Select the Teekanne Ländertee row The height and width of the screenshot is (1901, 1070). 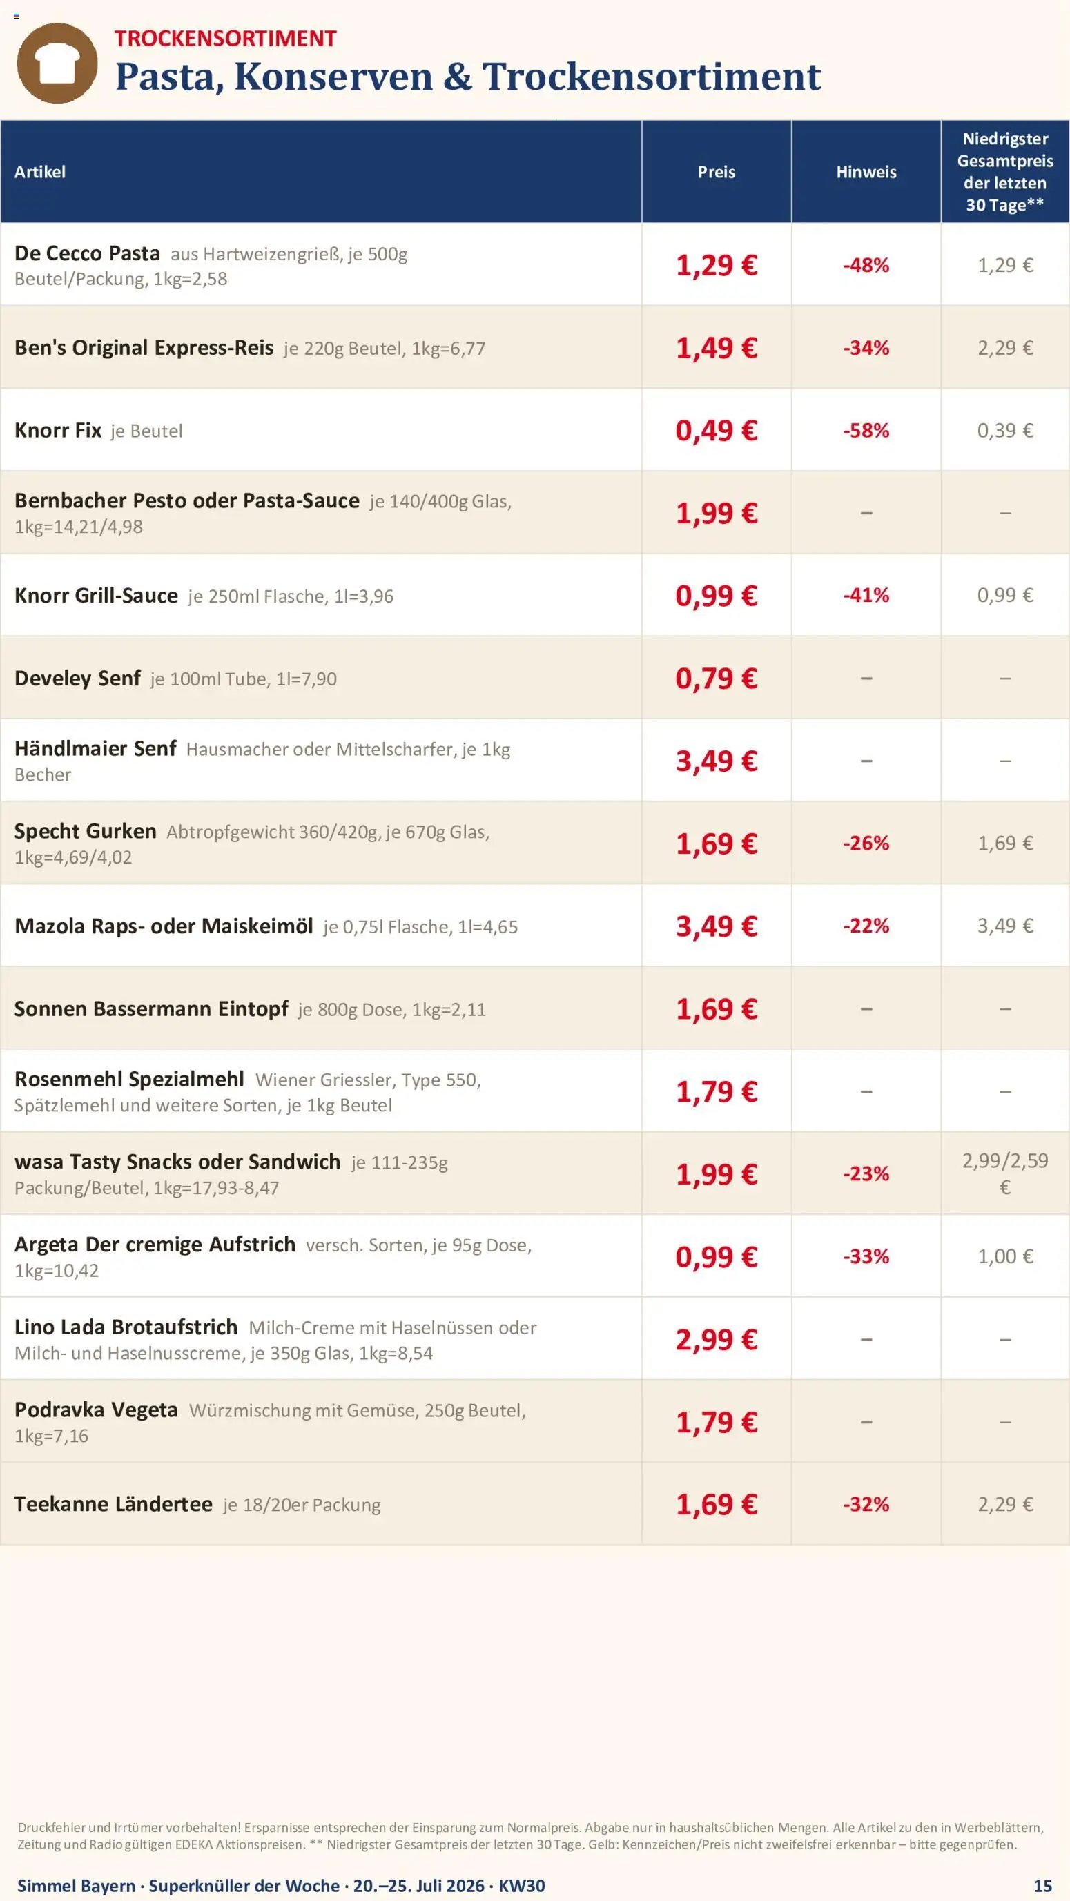click(535, 1505)
